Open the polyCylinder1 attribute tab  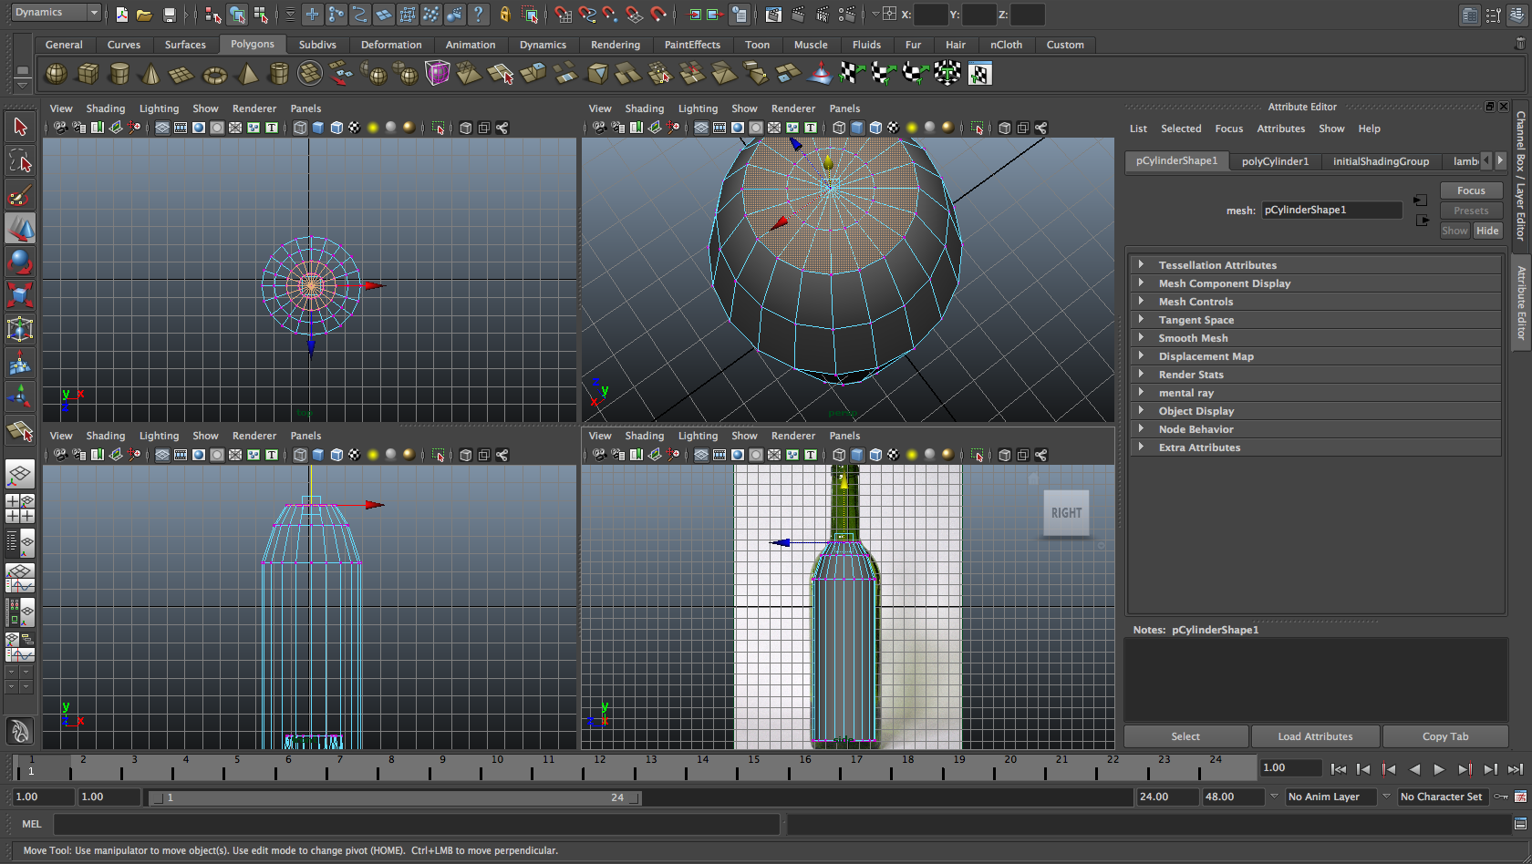pos(1274,161)
